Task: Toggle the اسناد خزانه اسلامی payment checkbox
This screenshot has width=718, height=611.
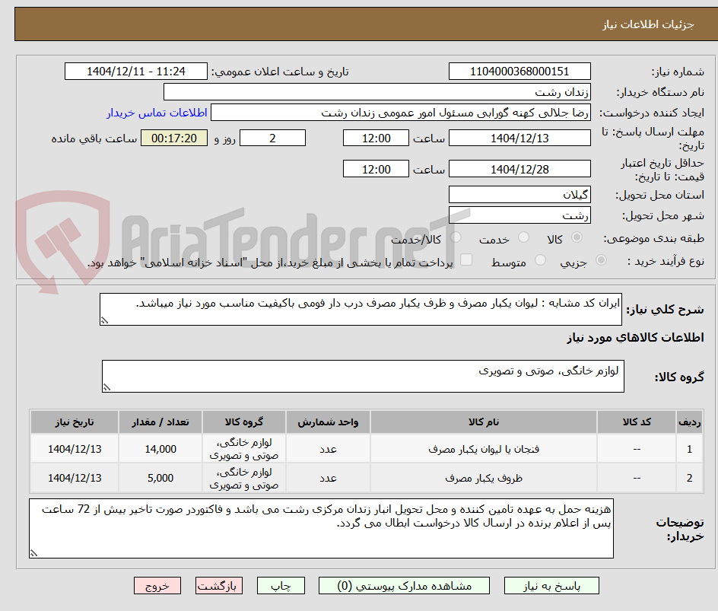Action: [x=466, y=259]
